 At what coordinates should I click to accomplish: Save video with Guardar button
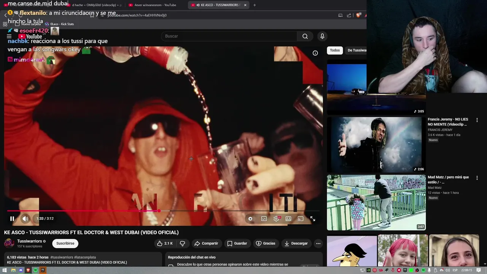pos(237,244)
